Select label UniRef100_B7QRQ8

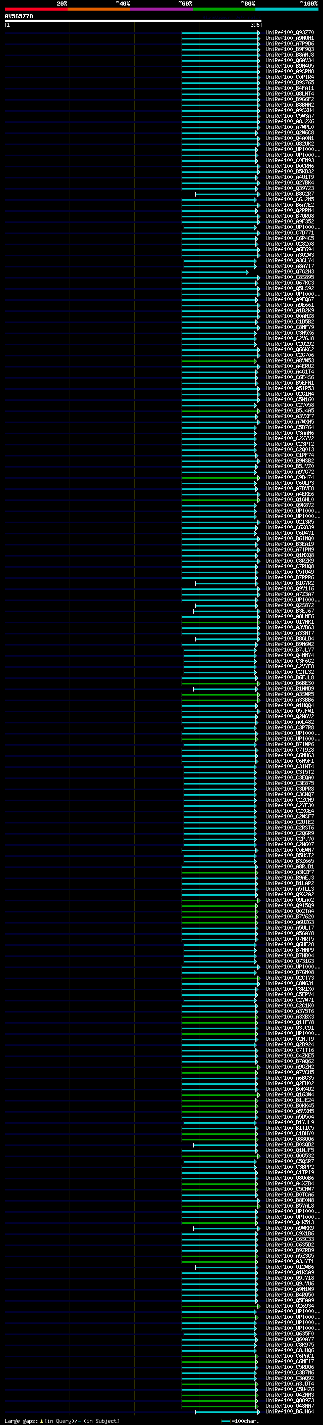[x=290, y=216]
